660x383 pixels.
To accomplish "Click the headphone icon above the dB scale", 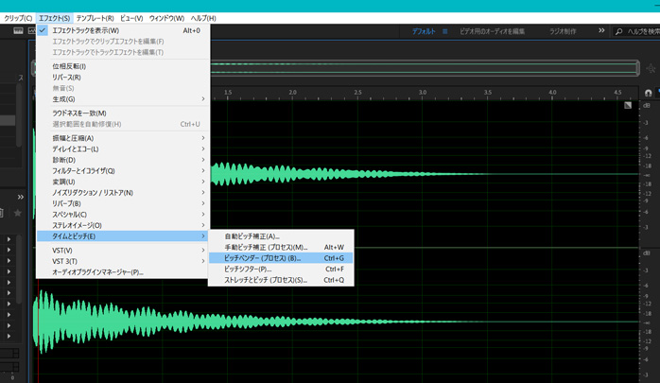I will [648, 93].
